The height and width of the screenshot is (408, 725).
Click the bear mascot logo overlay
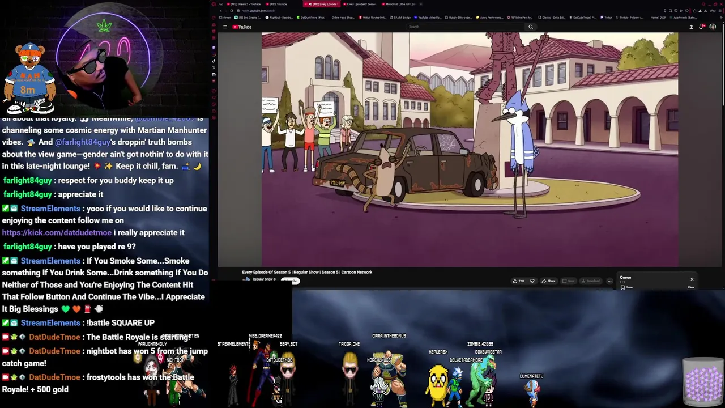tap(30, 78)
